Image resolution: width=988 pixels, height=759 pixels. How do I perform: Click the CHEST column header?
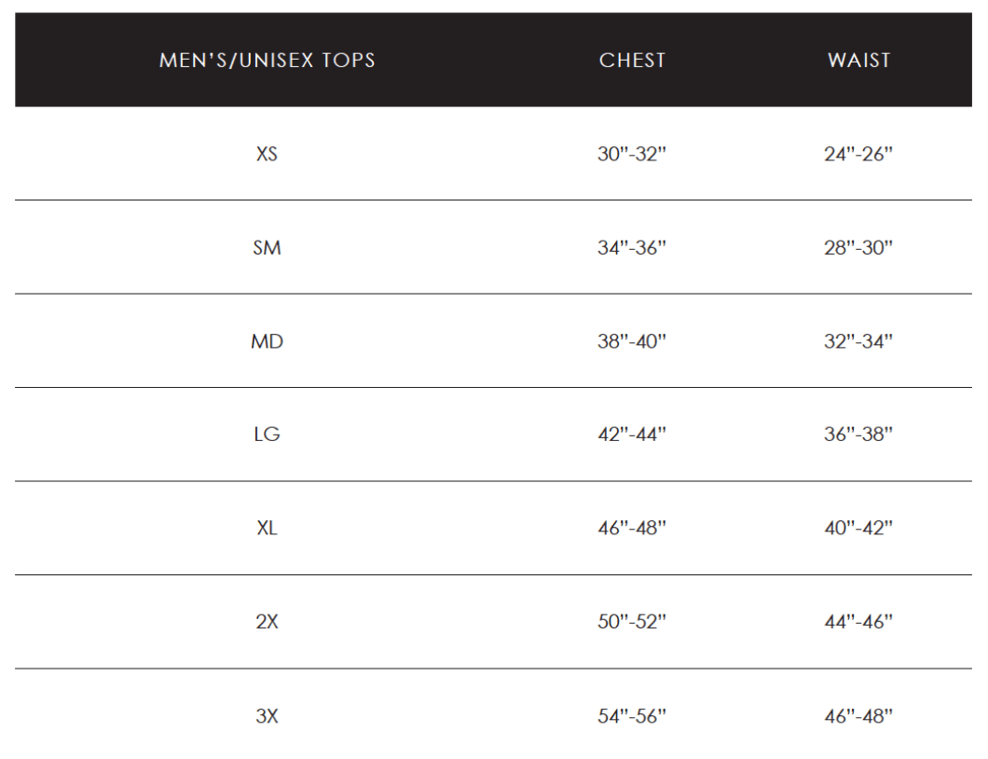pyautogui.click(x=632, y=61)
